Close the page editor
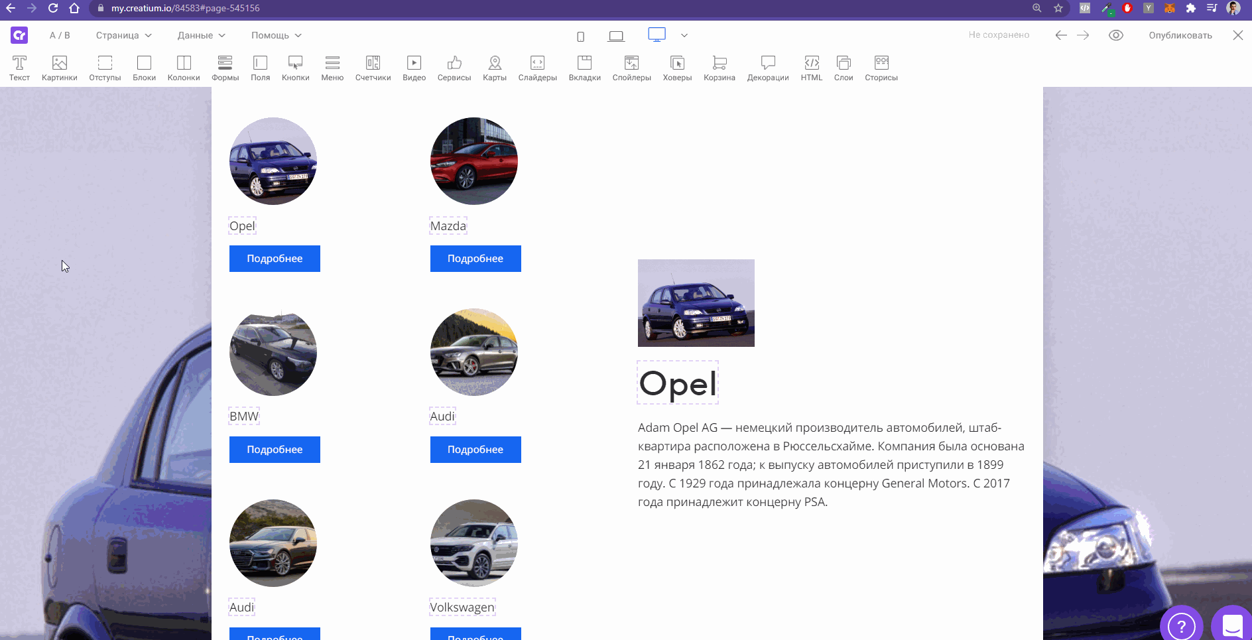Screen dimensions: 1252x640 click(1238, 35)
